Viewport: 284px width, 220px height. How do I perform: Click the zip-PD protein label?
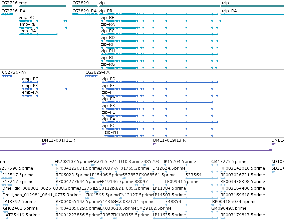108,79
